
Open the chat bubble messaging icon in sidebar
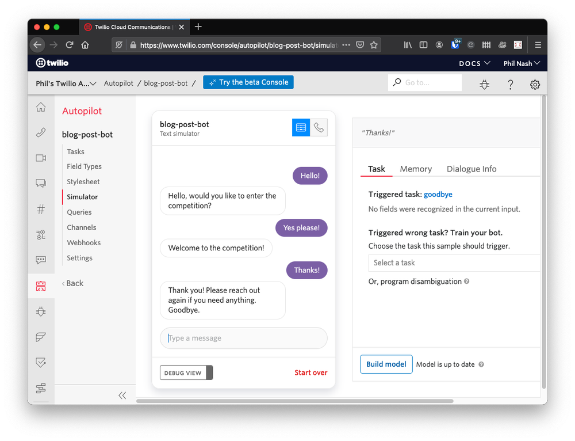(41, 183)
